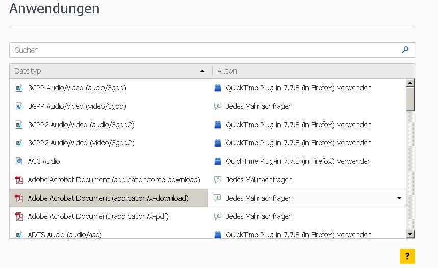Click ask-every-time icon in video/3gpp row
Image resolution: width=438 pixels, height=268 pixels.
pos(218,106)
